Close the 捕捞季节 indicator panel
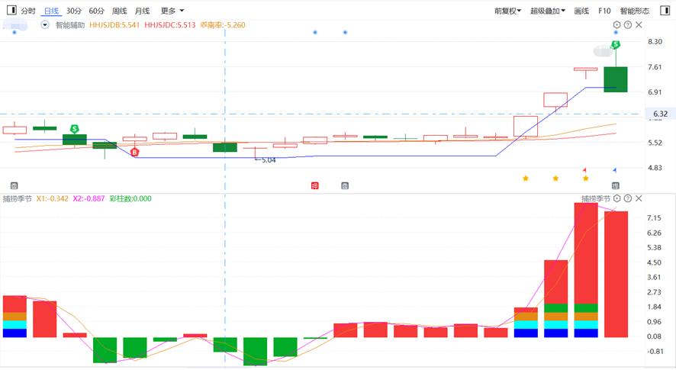Viewport: 676px width, 370px height. [x=639, y=198]
